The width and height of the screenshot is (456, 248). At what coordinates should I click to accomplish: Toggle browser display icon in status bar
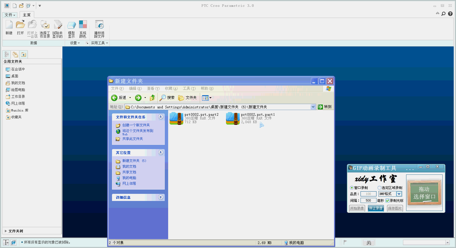point(13,243)
